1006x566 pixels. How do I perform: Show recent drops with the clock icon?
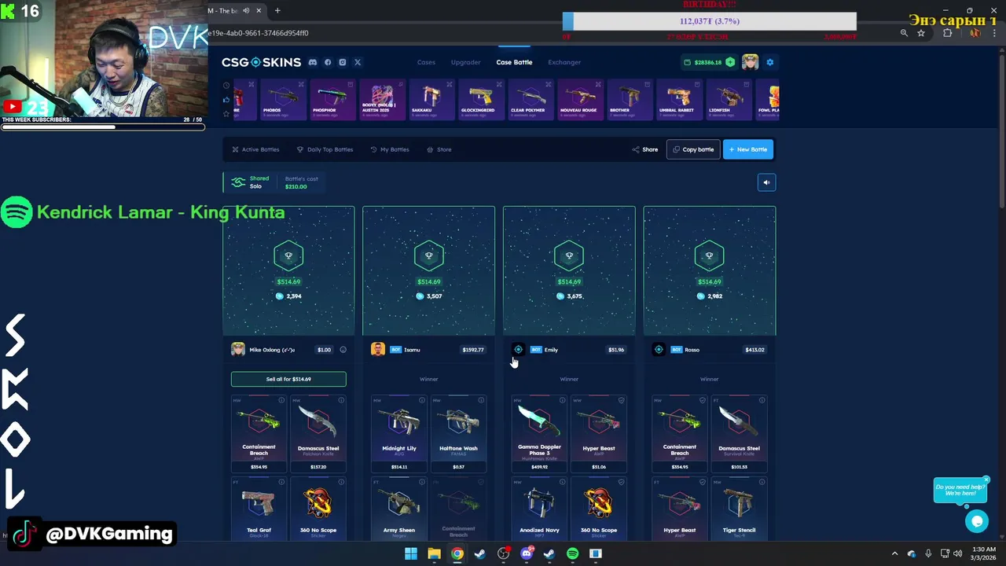point(226,85)
